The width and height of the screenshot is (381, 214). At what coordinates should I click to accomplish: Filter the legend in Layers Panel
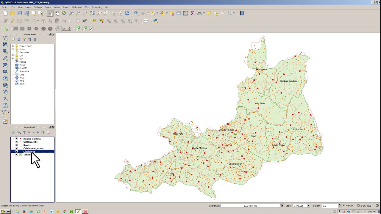point(24,132)
